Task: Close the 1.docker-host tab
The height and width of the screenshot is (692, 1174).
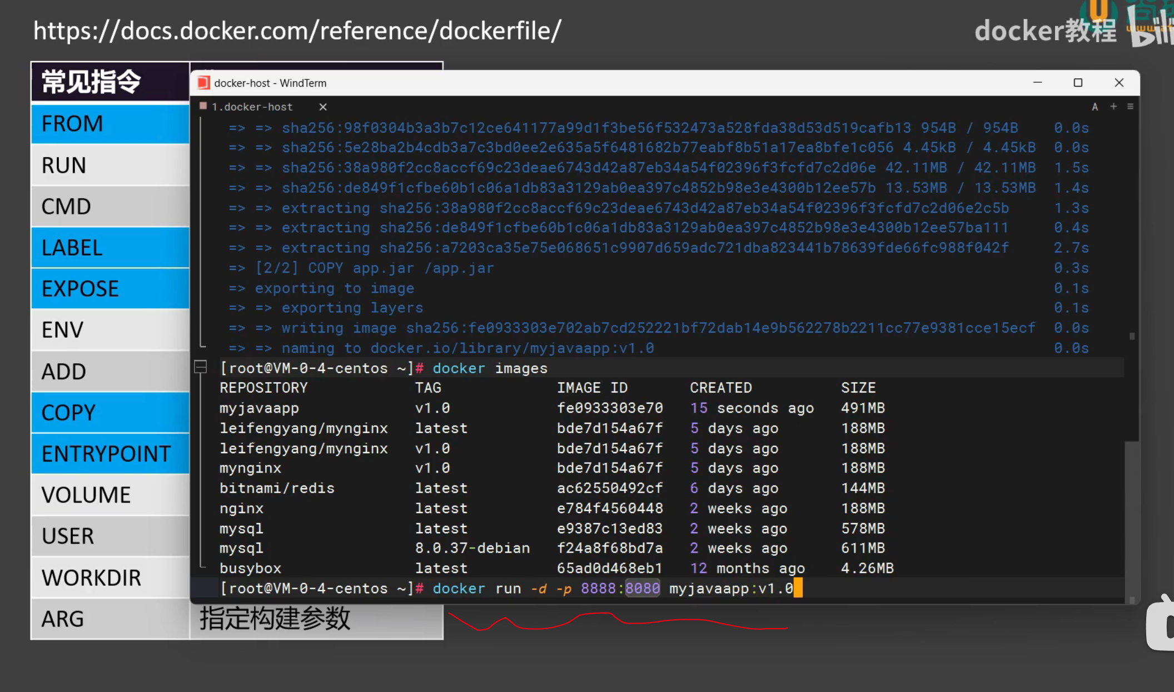Action: click(323, 107)
